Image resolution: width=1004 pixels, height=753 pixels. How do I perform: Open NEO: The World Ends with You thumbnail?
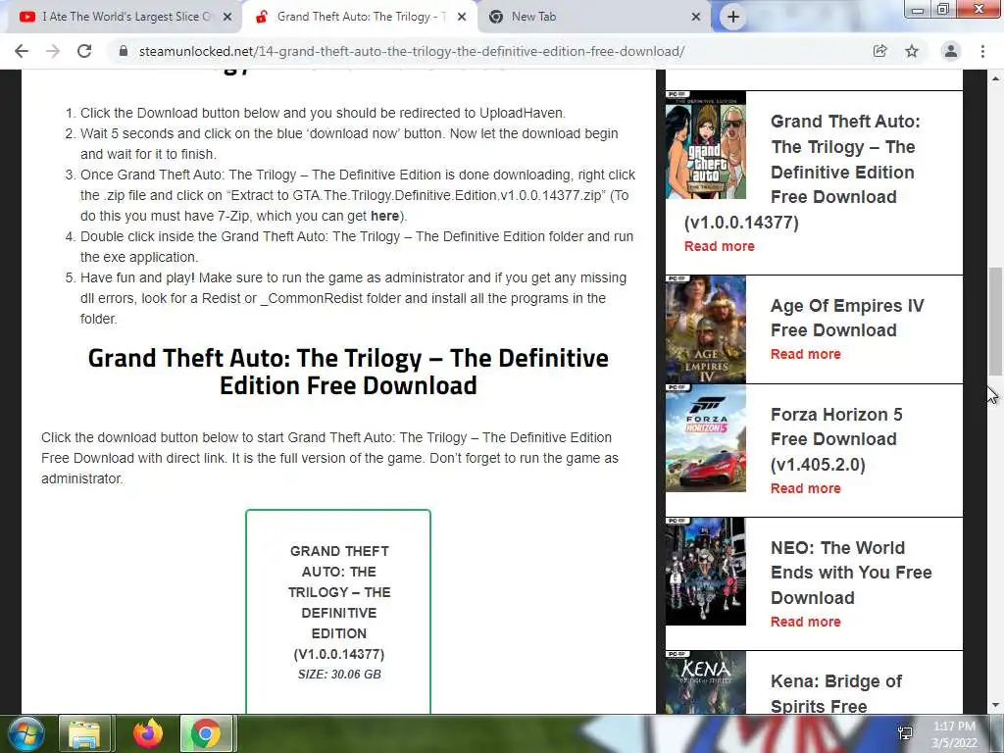tap(706, 572)
